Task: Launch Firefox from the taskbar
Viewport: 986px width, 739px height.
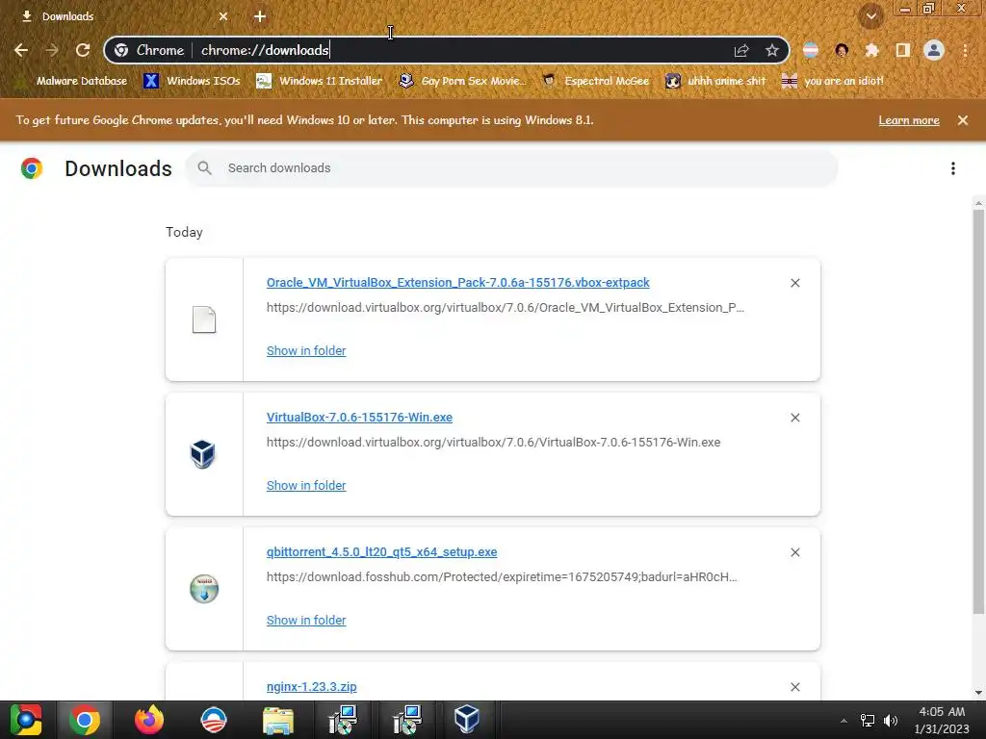Action: coord(149,720)
